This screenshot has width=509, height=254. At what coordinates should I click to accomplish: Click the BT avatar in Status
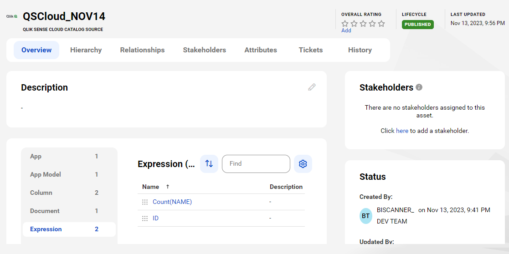coord(366,216)
